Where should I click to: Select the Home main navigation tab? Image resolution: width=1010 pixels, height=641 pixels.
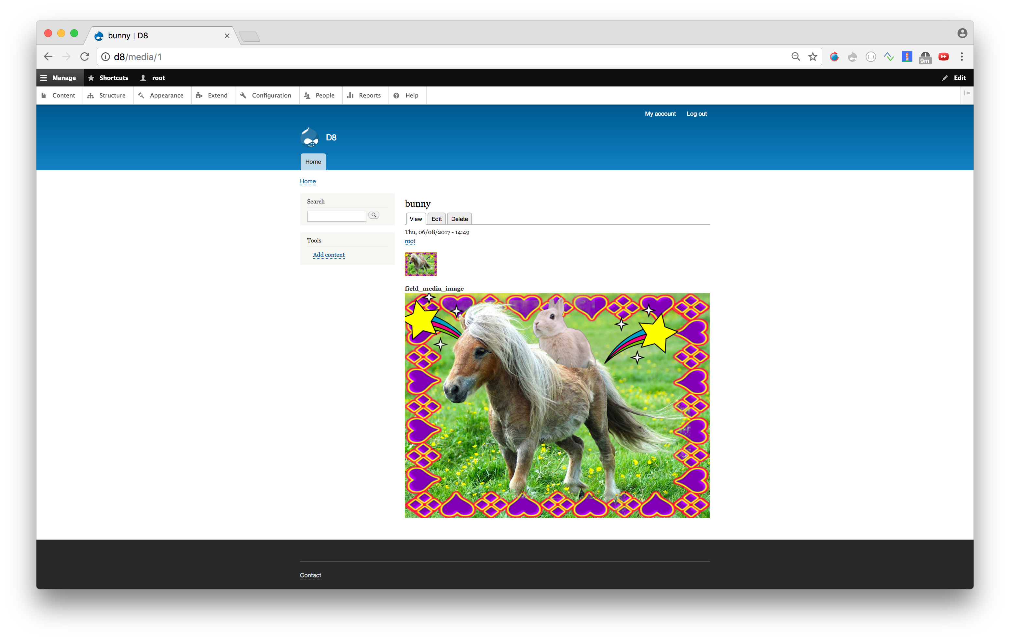coord(313,162)
